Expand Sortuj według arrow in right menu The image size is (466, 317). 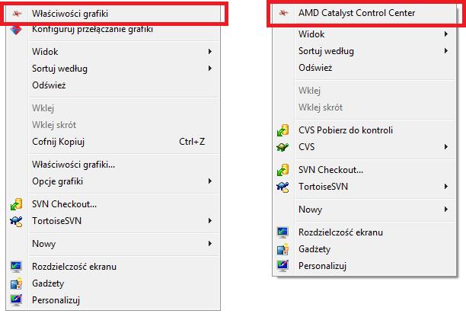tap(446, 51)
